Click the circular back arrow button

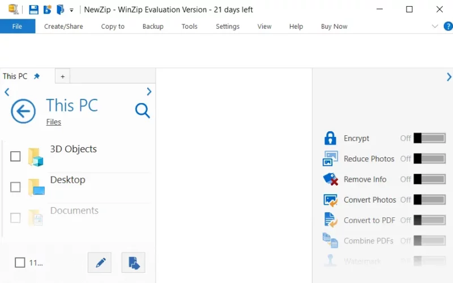pyautogui.click(x=23, y=111)
